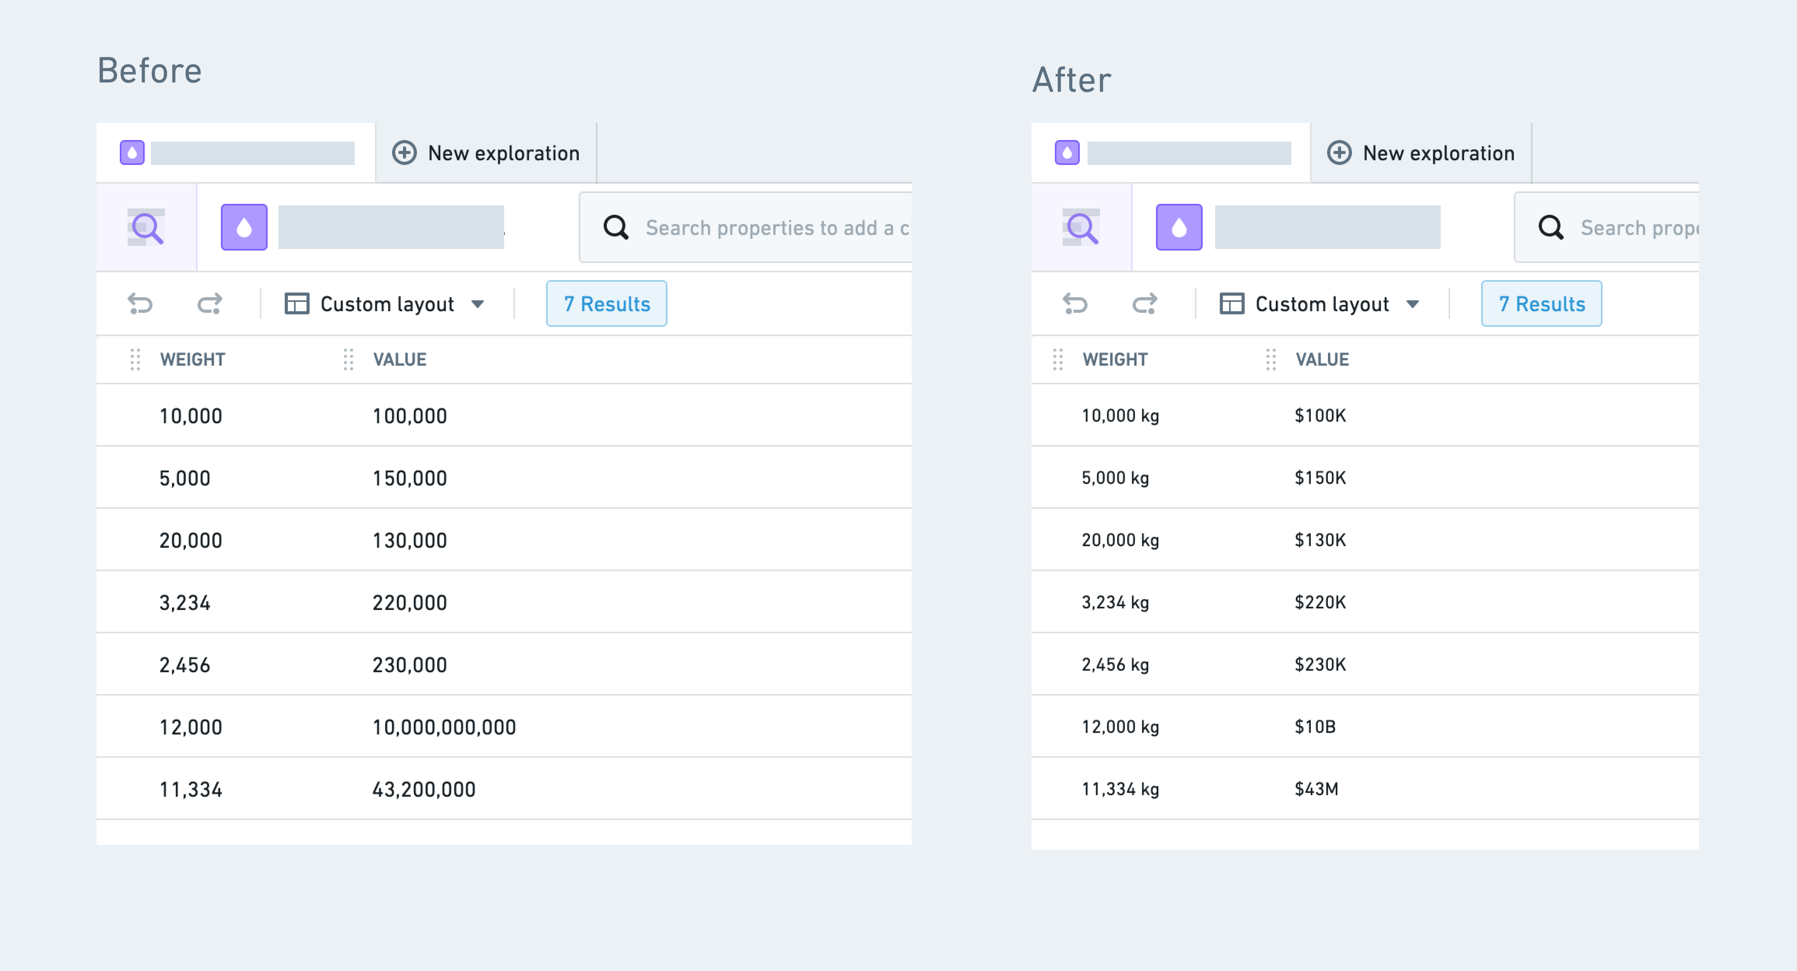Select the first droplet tab in the Before panel
Viewport: 1797px width, 971px height.
click(x=236, y=153)
